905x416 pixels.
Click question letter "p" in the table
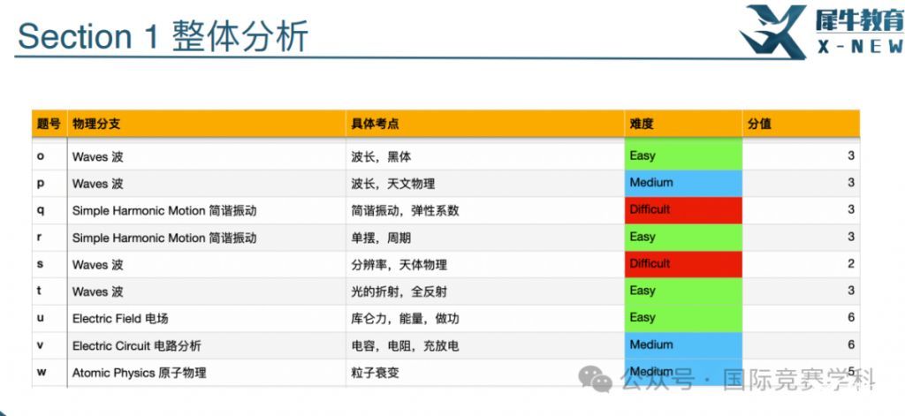pos(41,184)
